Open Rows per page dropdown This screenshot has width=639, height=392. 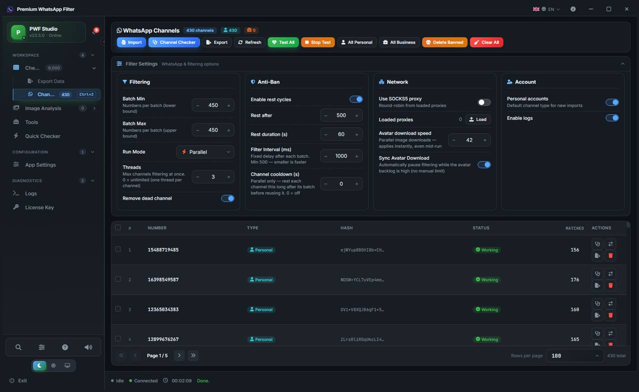574,356
